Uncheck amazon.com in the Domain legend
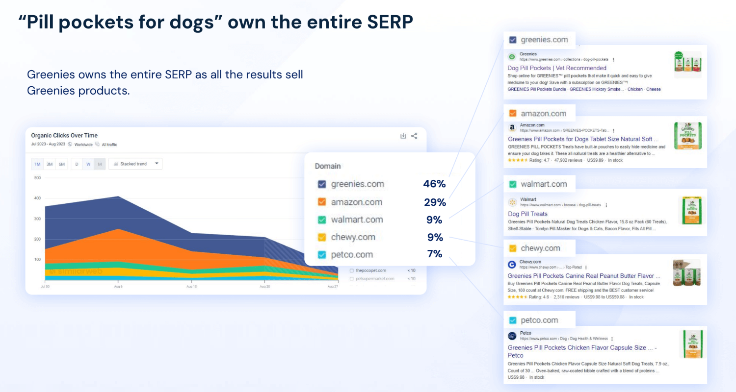 click(x=322, y=202)
